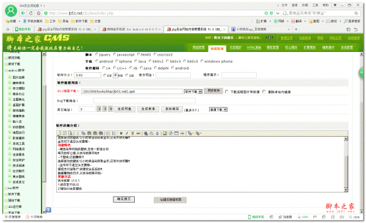
Task: Click the 软件大小 input field showing 3.91
Action: 87,75
